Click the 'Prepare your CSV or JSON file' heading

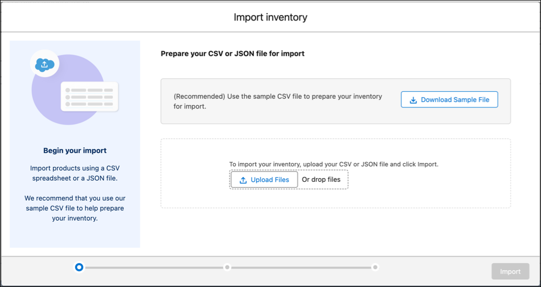[232, 54]
